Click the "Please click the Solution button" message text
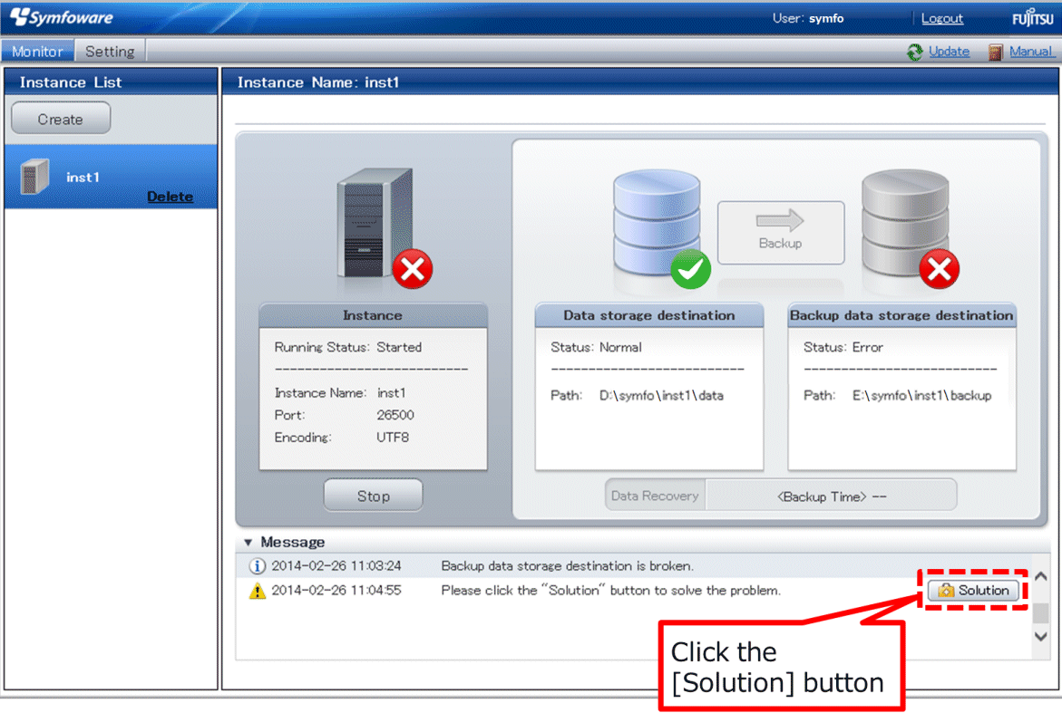The width and height of the screenshot is (1062, 713). click(x=611, y=591)
